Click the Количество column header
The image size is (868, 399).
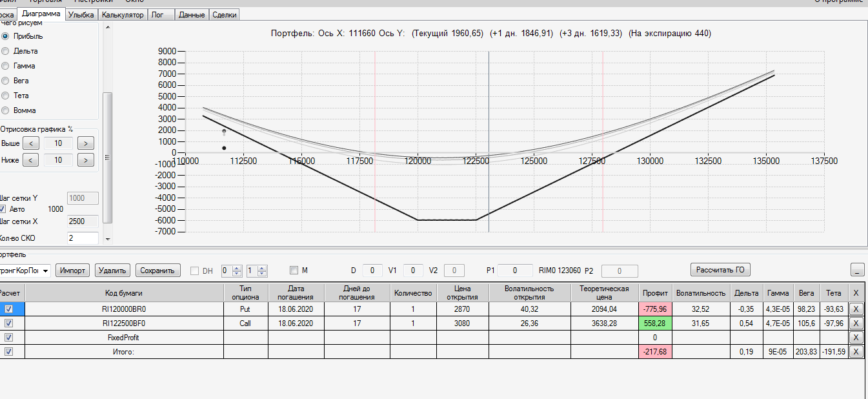[x=413, y=293]
